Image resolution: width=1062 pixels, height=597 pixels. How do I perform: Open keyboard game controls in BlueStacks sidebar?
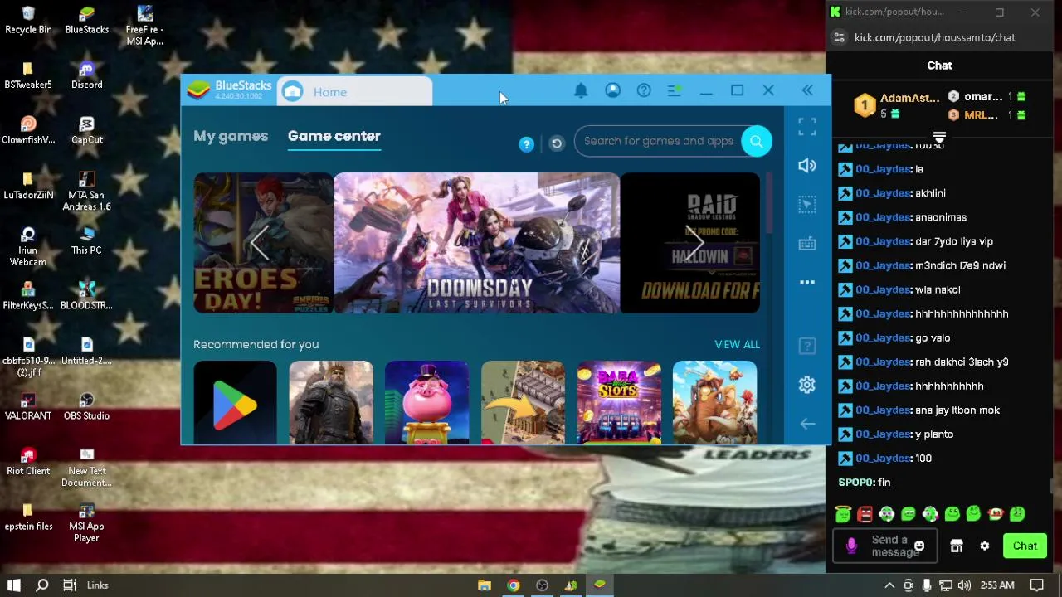click(x=807, y=243)
